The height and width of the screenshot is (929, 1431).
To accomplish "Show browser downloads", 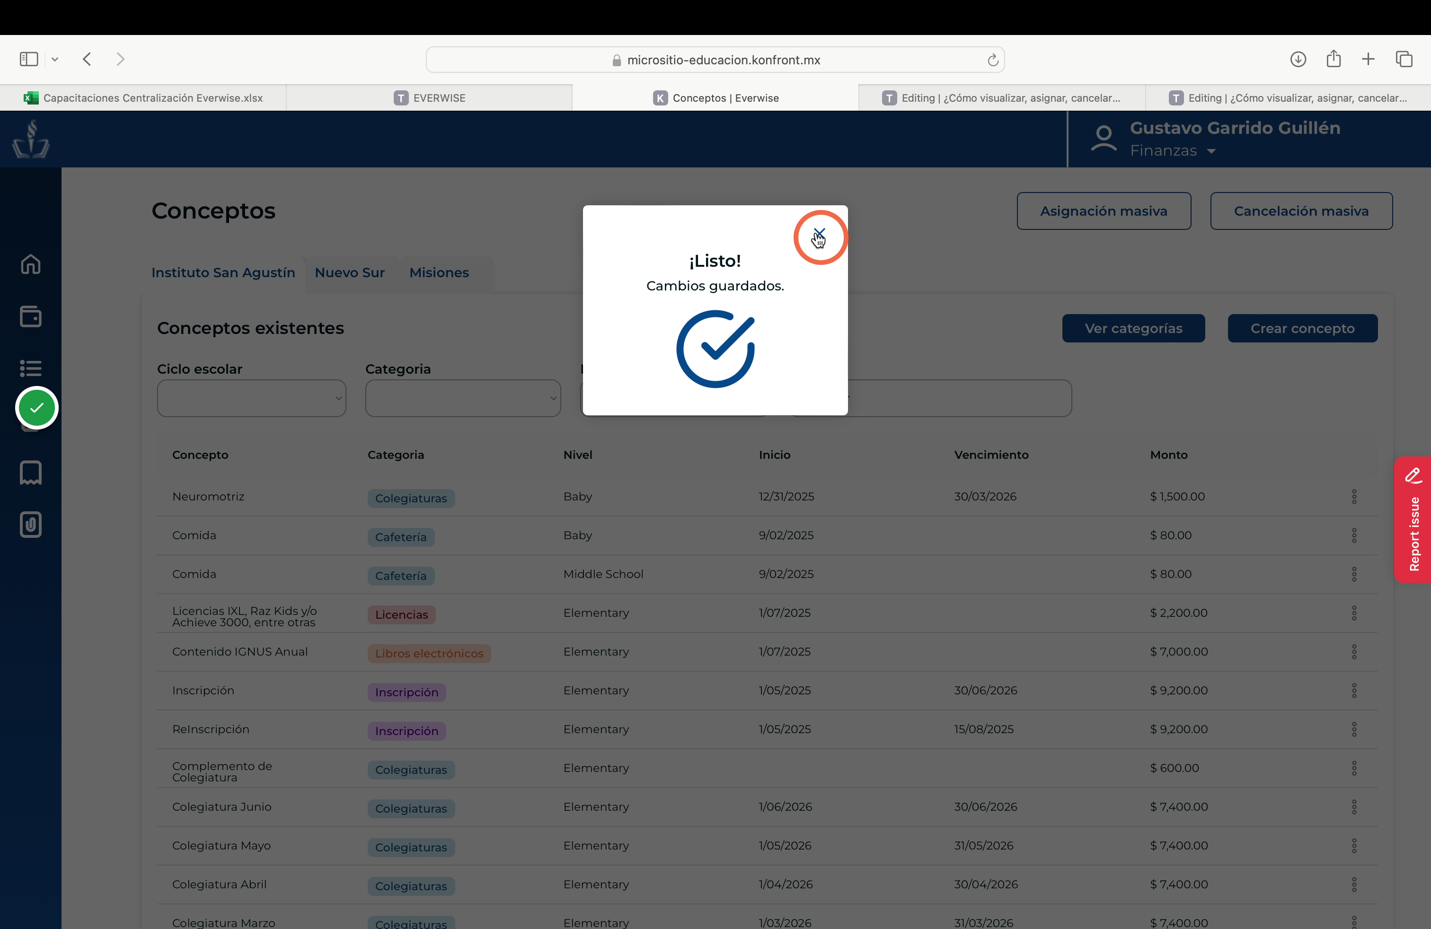I will pyautogui.click(x=1298, y=59).
